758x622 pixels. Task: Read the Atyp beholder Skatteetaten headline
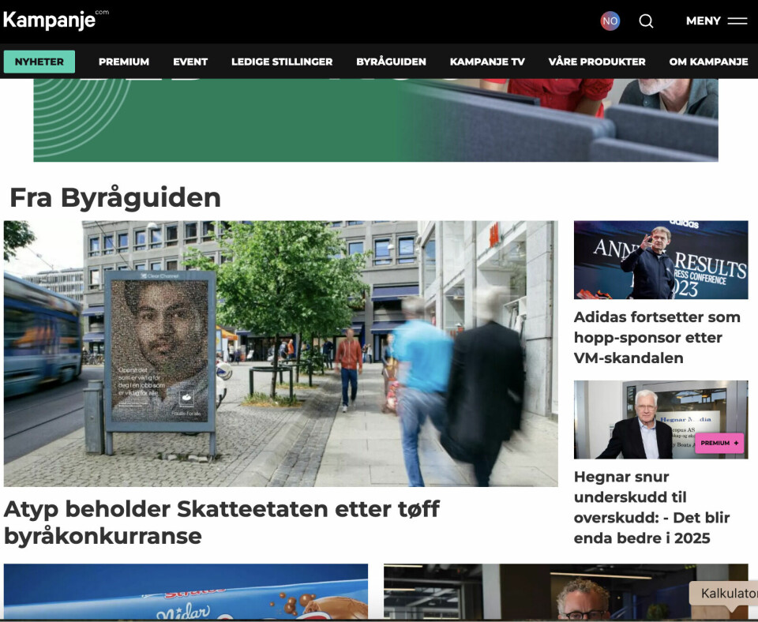point(221,522)
